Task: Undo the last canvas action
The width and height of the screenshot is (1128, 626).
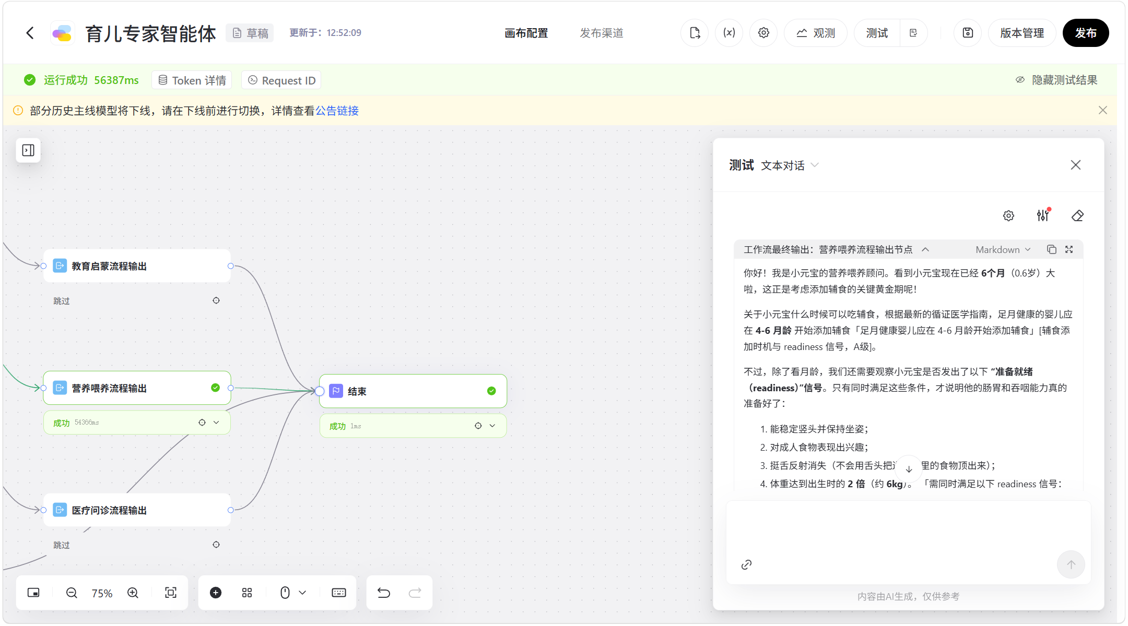Action: coord(384,593)
